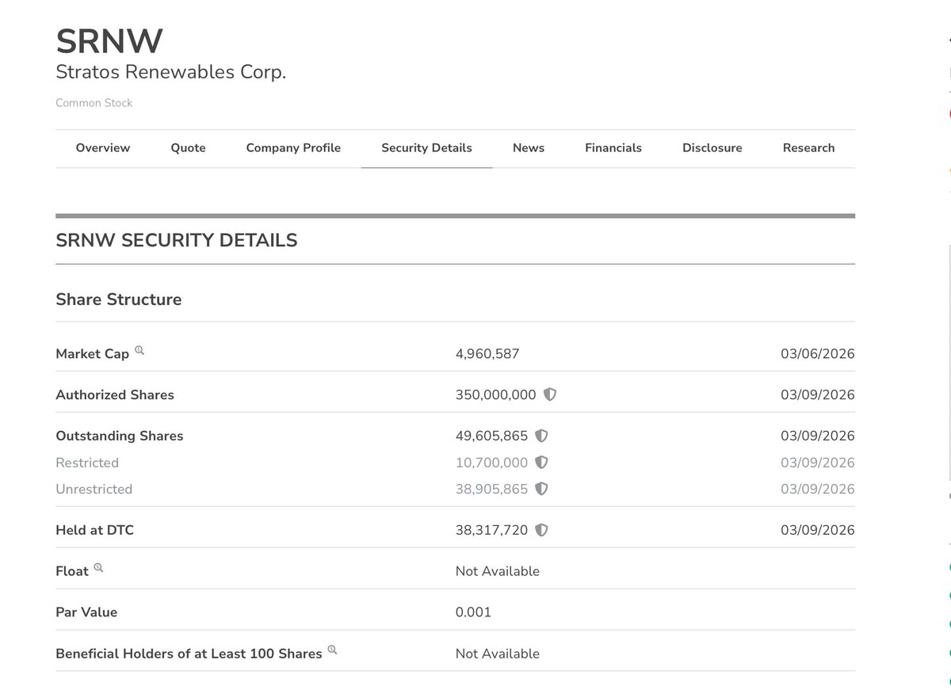Click the Outstanding Shares value 49,605,865
This screenshot has width=951, height=694.
click(492, 436)
